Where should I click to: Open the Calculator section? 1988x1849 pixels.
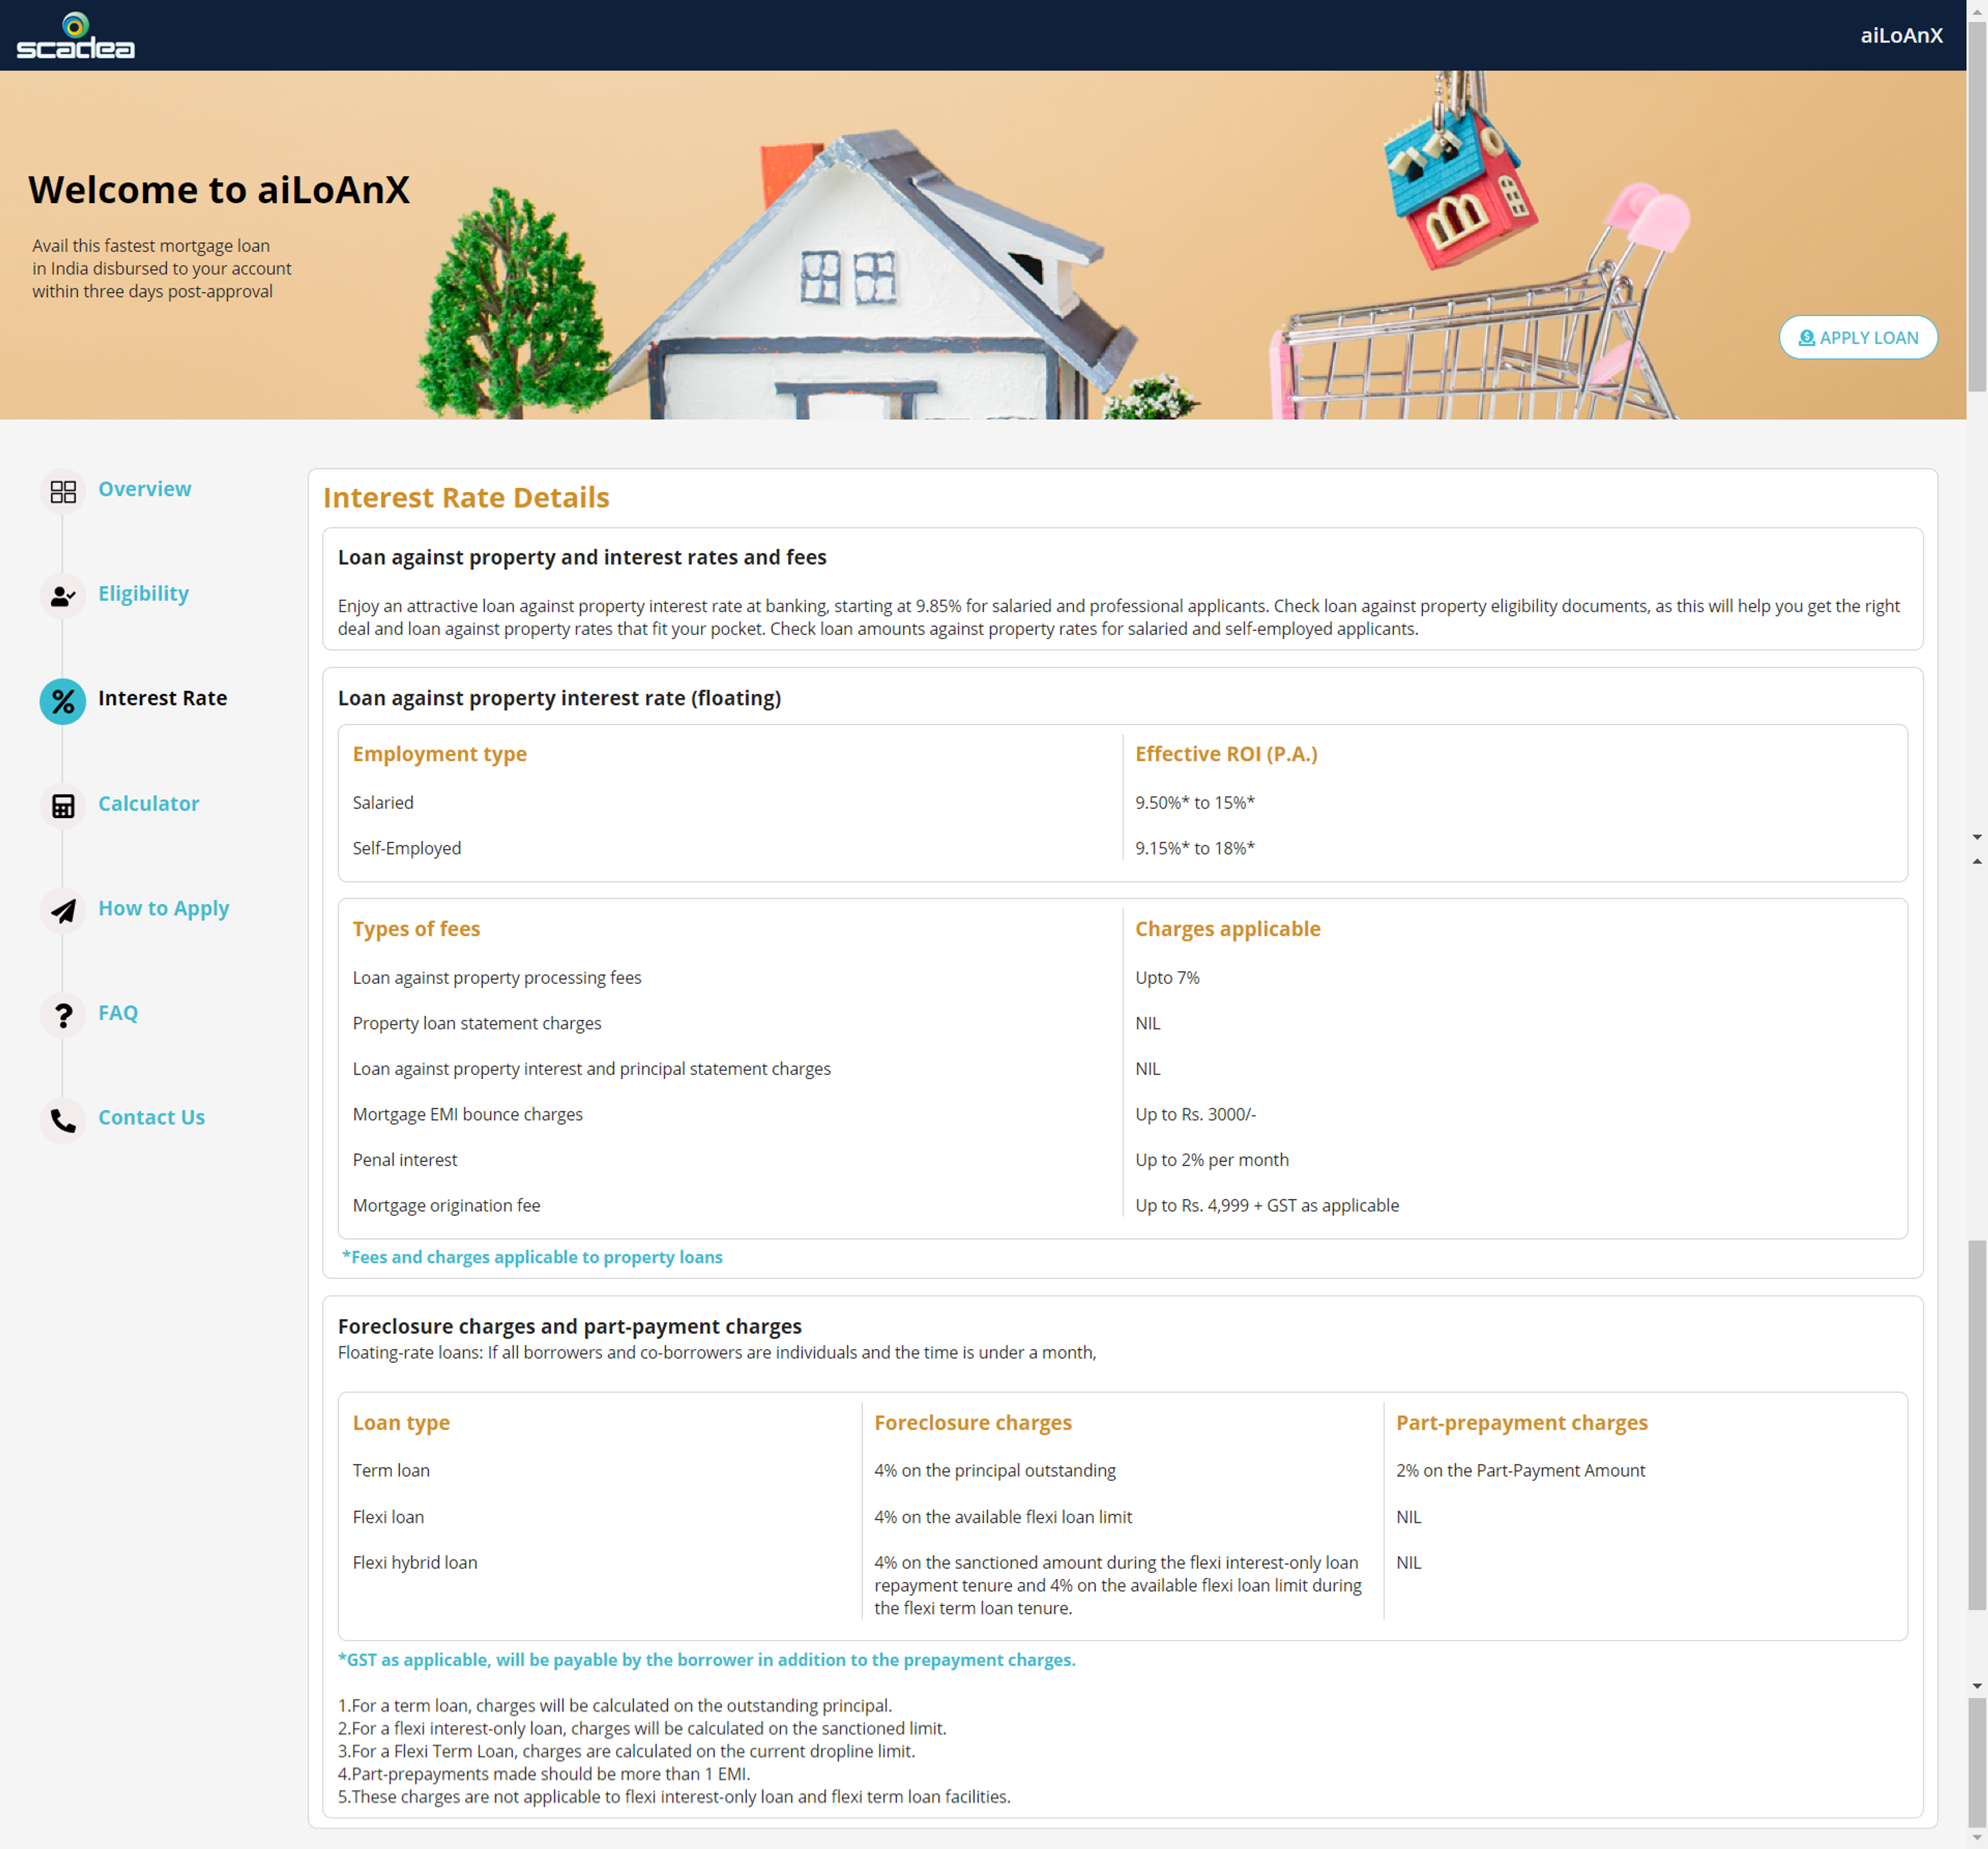[148, 803]
